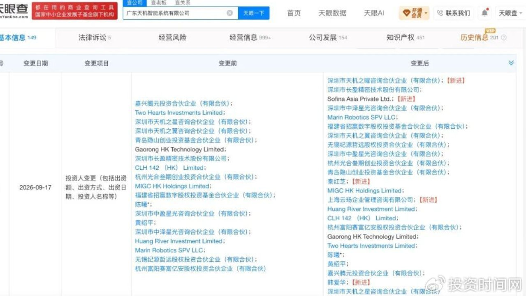Viewport: 526px width, 296px height.
Task: Open 深圳市天机之翼咨询 in 变更后 column
Action: click(385, 136)
